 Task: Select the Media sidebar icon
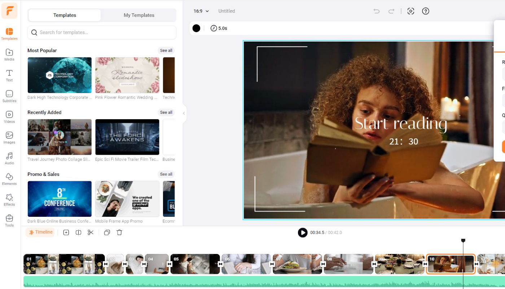(9, 55)
